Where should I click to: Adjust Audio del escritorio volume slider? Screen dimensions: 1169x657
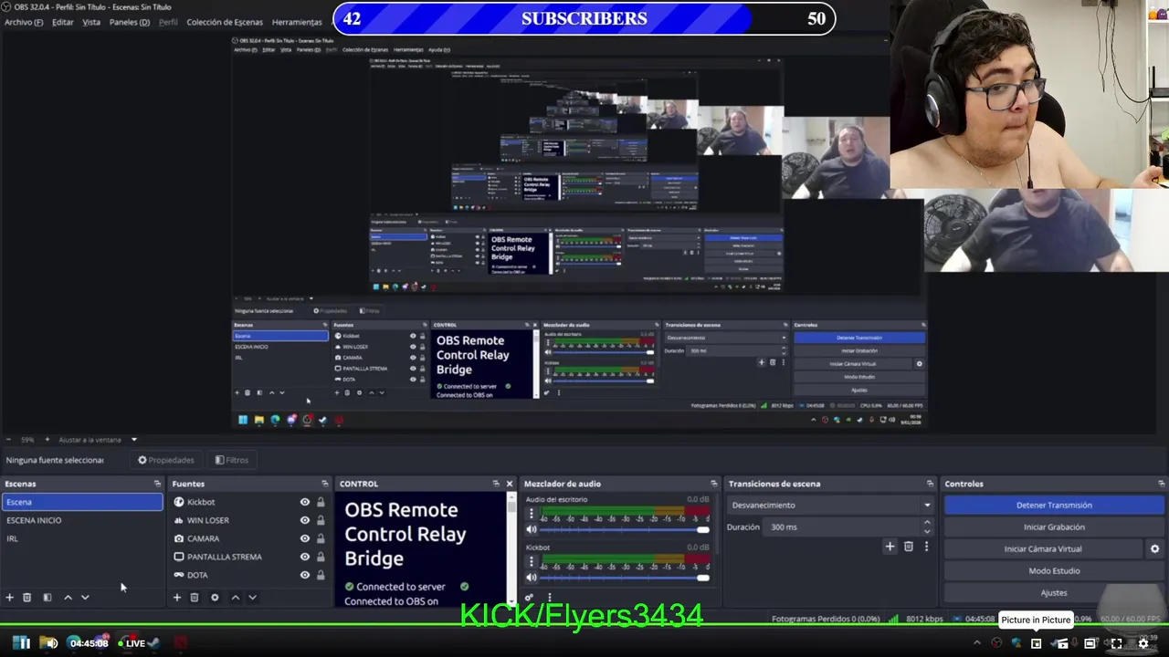625,530
